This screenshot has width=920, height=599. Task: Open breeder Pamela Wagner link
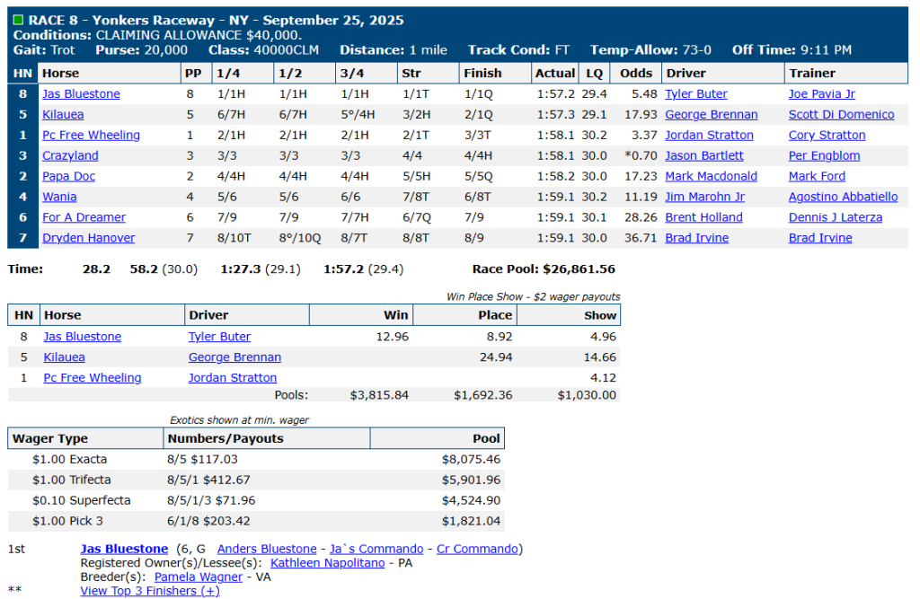pos(199,577)
